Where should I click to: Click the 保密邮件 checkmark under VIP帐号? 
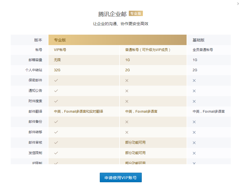56,80
